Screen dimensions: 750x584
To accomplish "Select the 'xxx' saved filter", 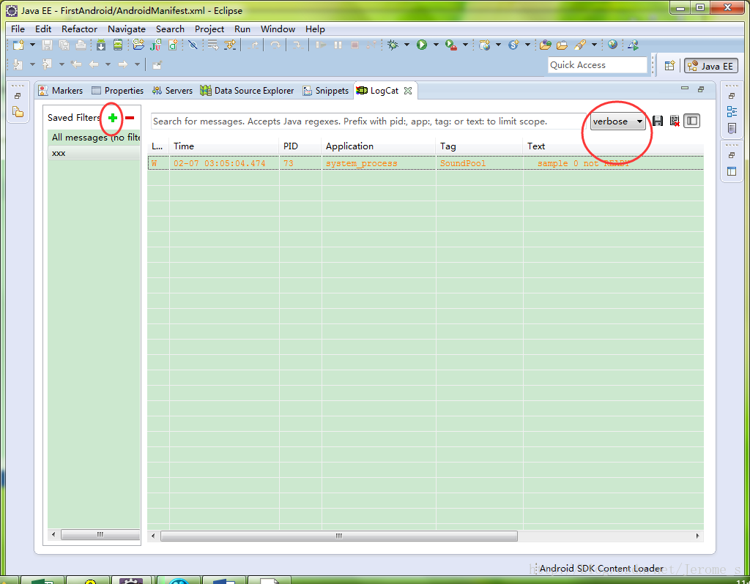I will click(x=94, y=153).
